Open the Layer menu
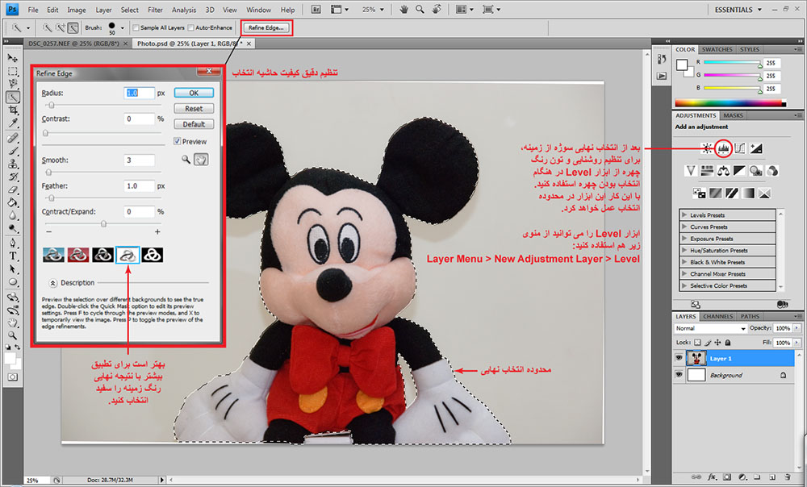Image resolution: width=807 pixels, height=487 pixels. click(103, 10)
